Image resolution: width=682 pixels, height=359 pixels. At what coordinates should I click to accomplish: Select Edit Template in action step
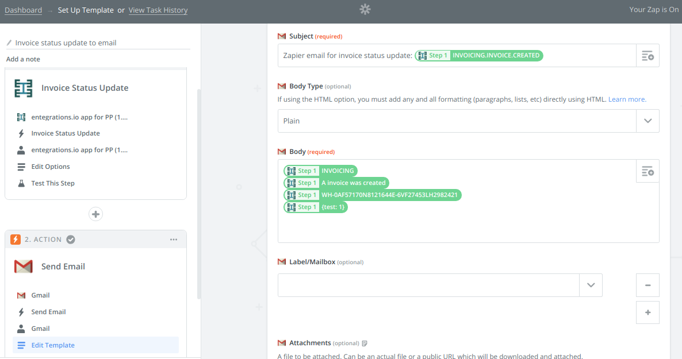[x=95, y=345]
